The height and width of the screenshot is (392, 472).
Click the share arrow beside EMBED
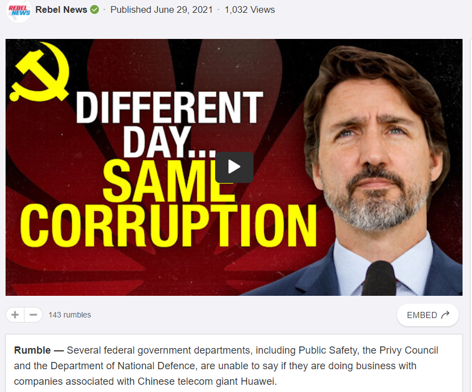pyautogui.click(x=445, y=315)
